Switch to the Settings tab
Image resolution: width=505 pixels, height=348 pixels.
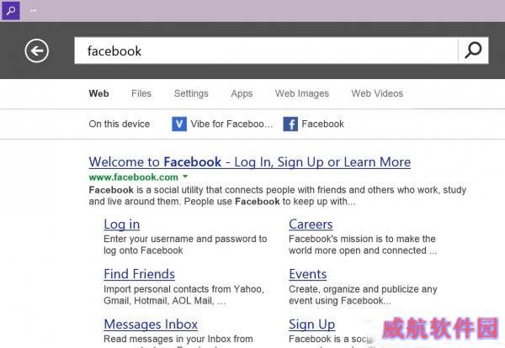point(191,93)
